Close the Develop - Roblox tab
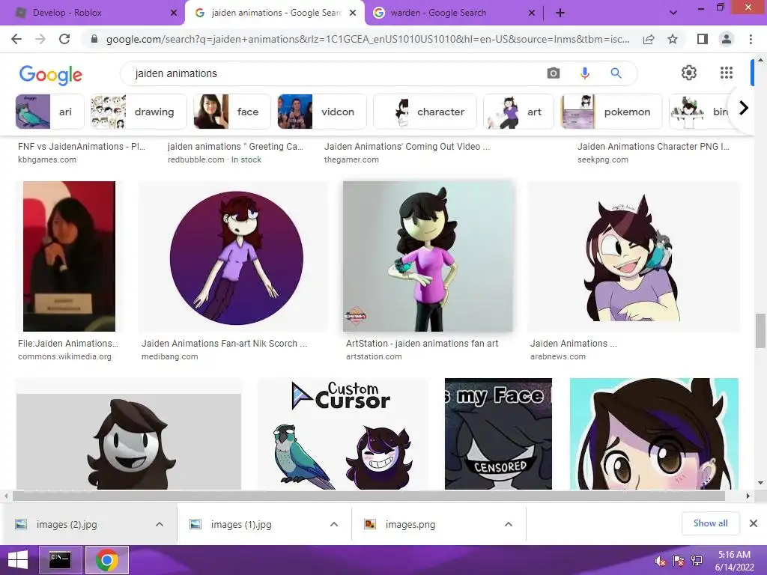The image size is (767, 575). coord(173,13)
